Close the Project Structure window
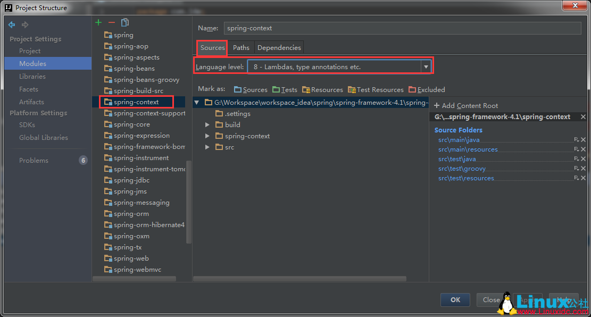Viewport: 591px width, 317px height. pyautogui.click(x=575, y=5)
